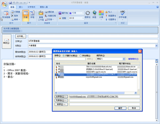The width and height of the screenshot is (160, 124).
Task: Open 顯示為 busy status dropdown
Action: [x=83, y=13]
